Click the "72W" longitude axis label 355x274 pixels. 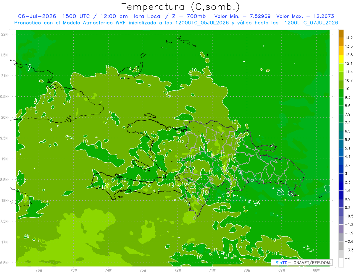tap(177, 270)
